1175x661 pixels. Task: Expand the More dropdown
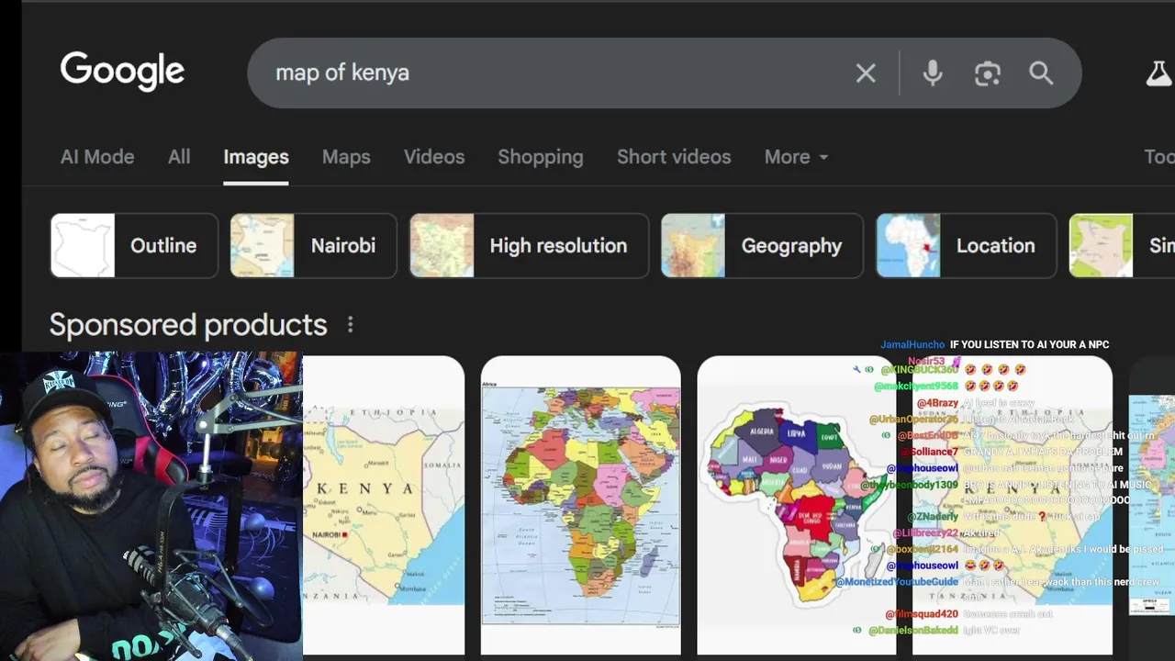tap(796, 157)
